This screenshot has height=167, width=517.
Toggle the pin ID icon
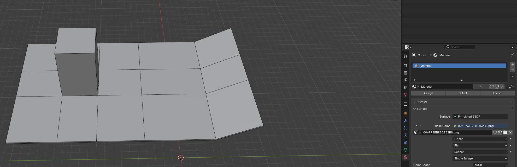(x=512, y=55)
